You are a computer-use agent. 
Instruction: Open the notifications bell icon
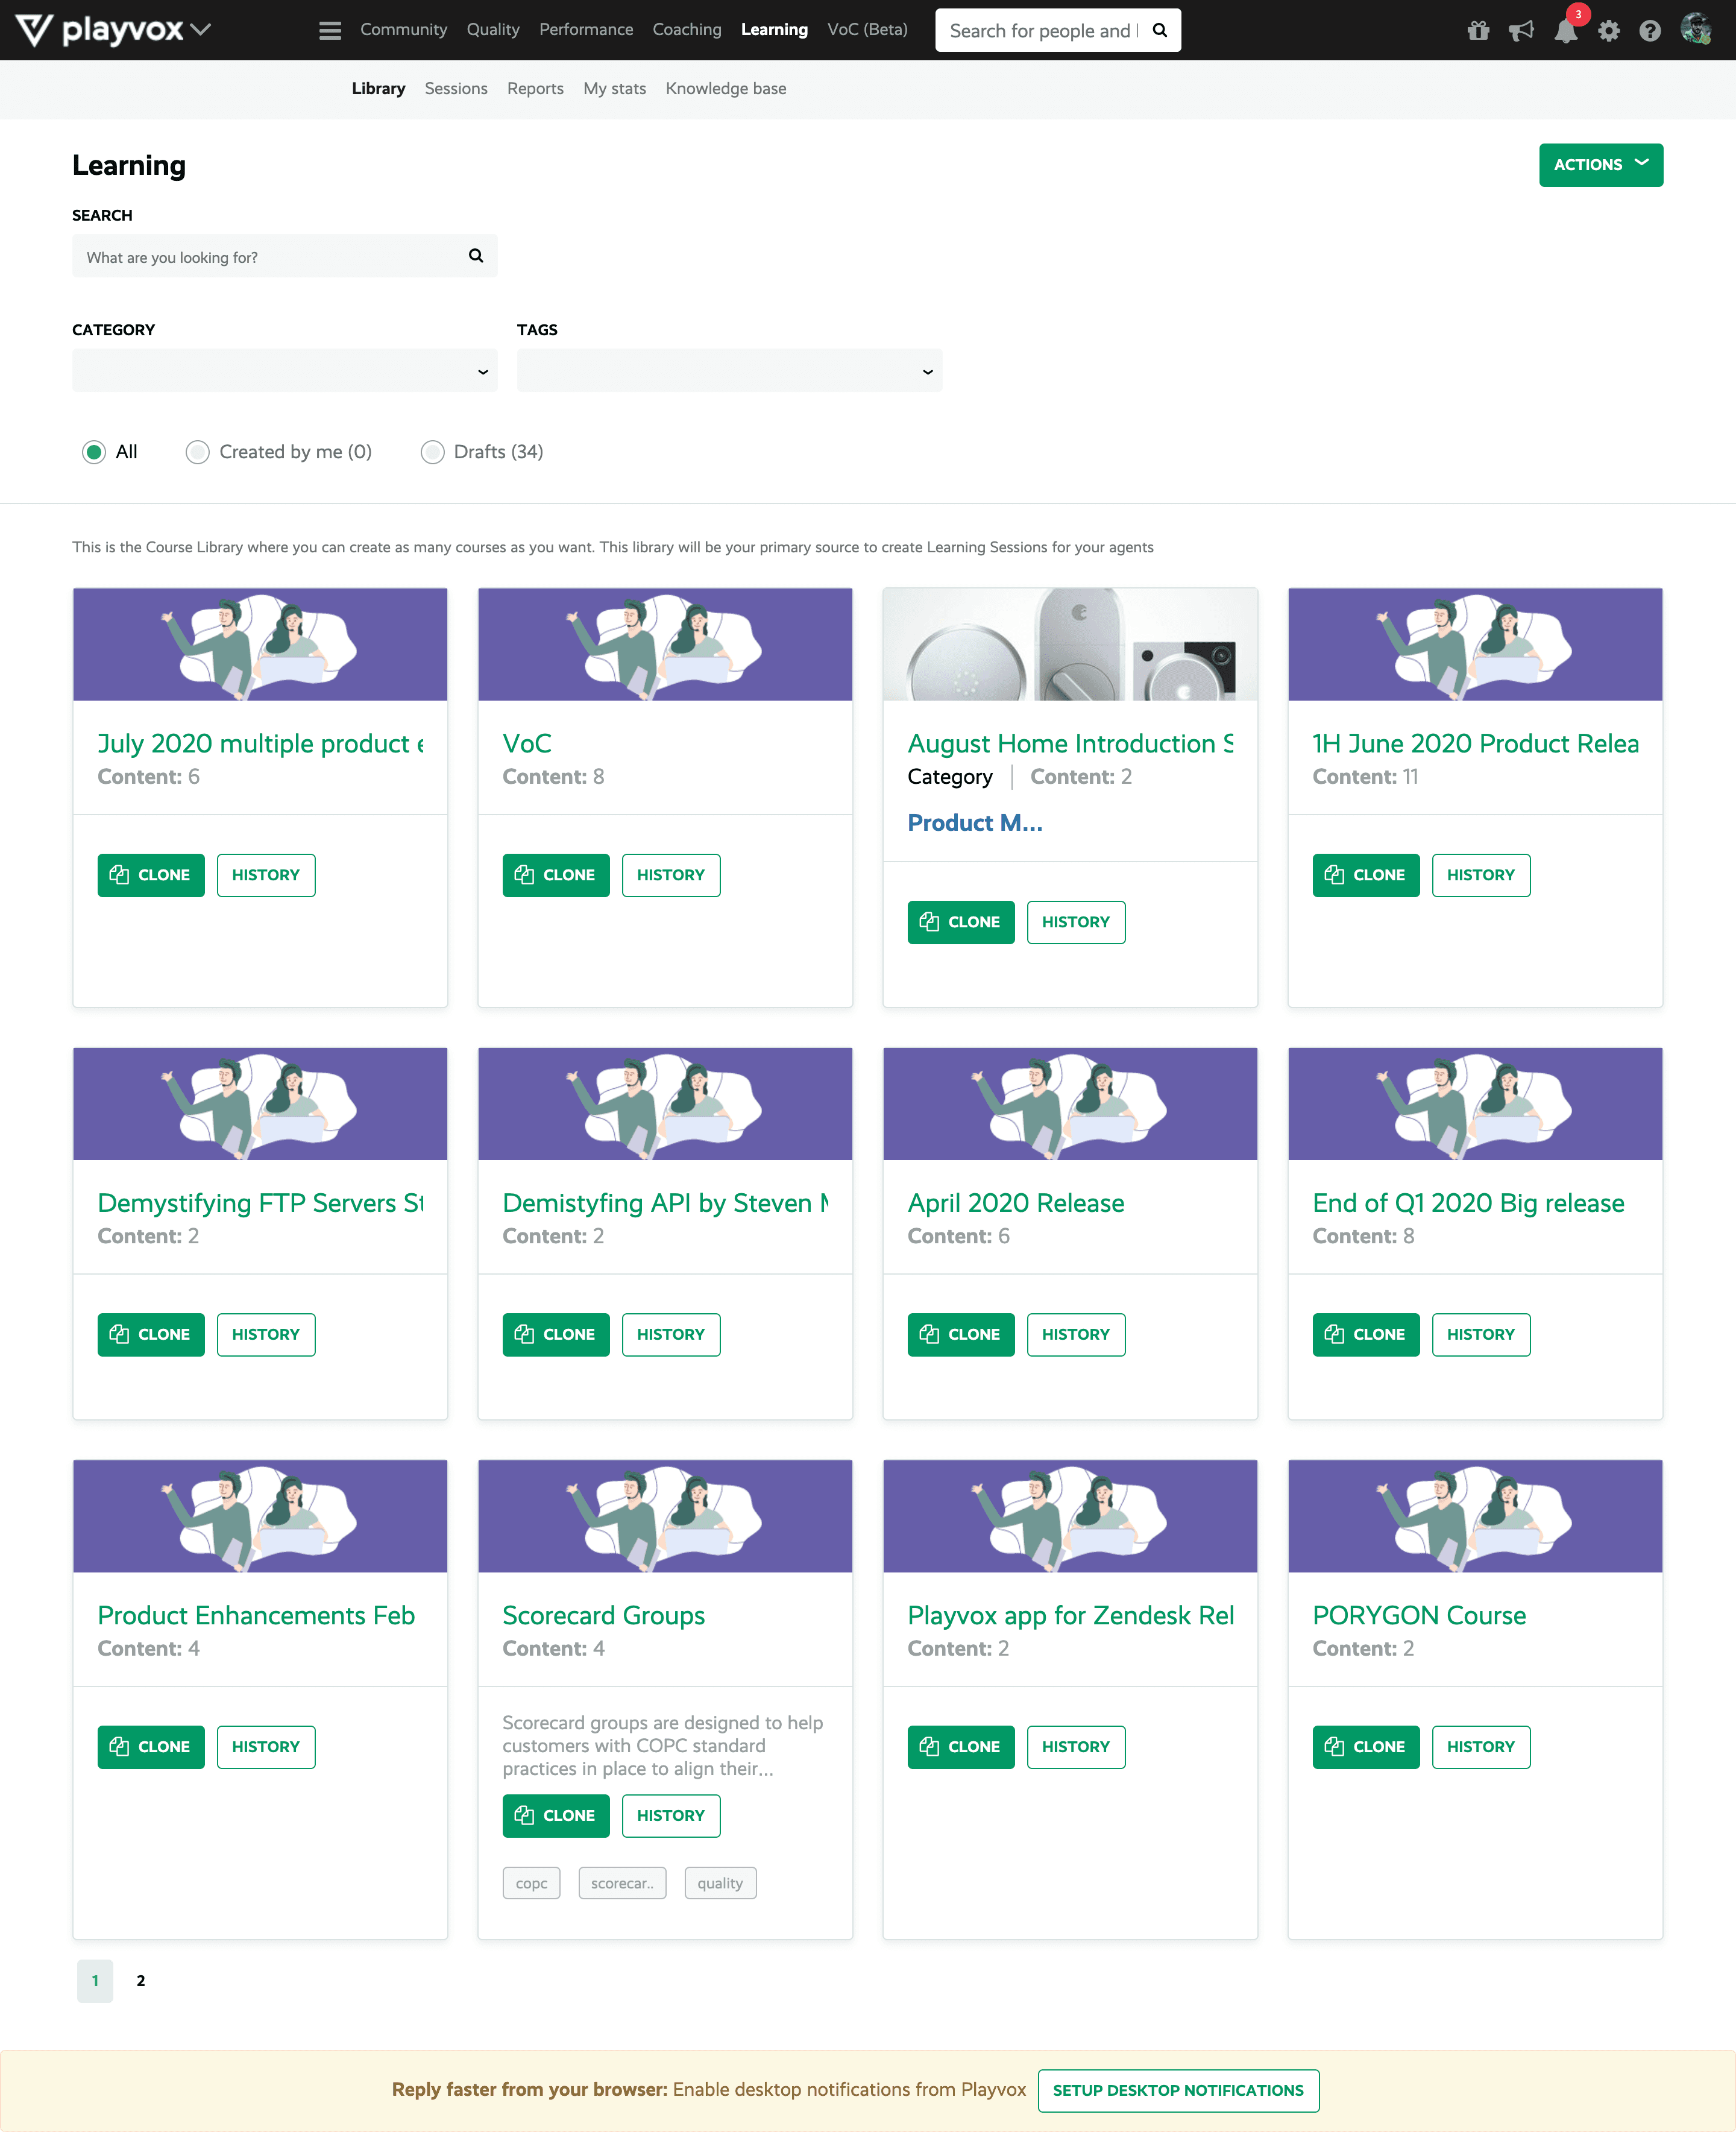[x=1565, y=31]
